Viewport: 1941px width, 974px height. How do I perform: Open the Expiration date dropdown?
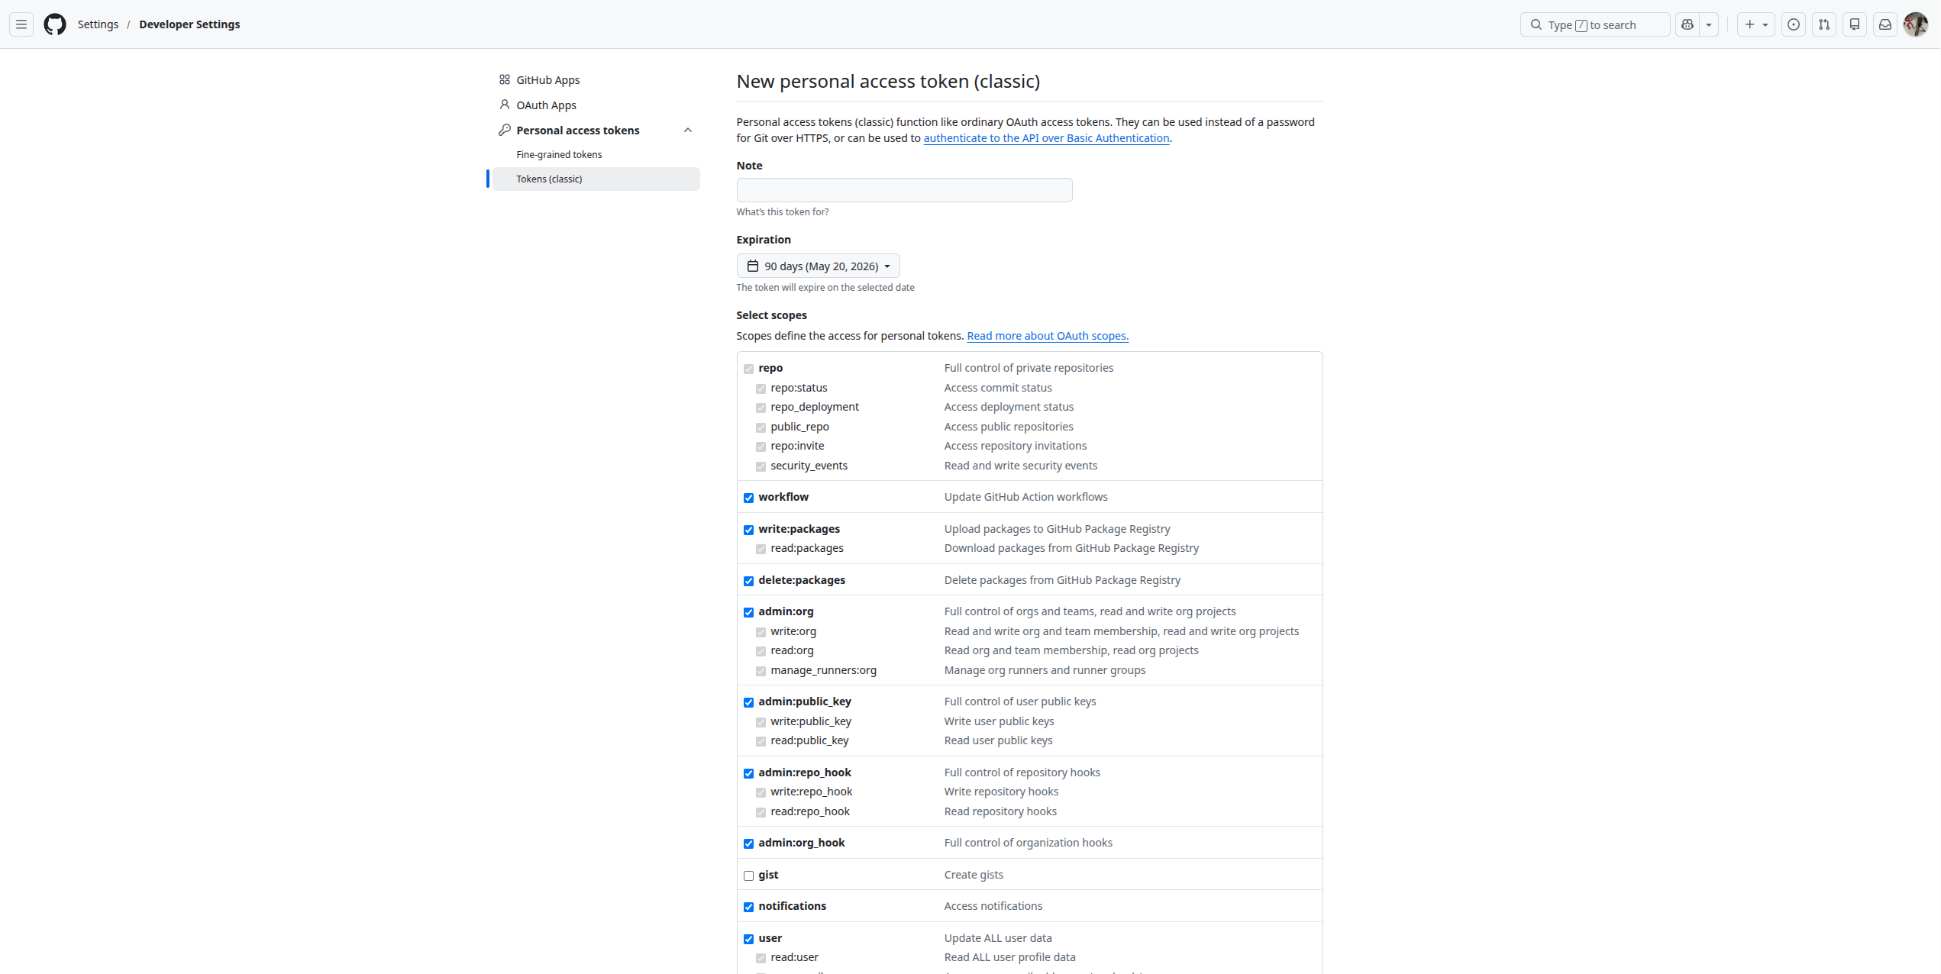pyautogui.click(x=818, y=266)
